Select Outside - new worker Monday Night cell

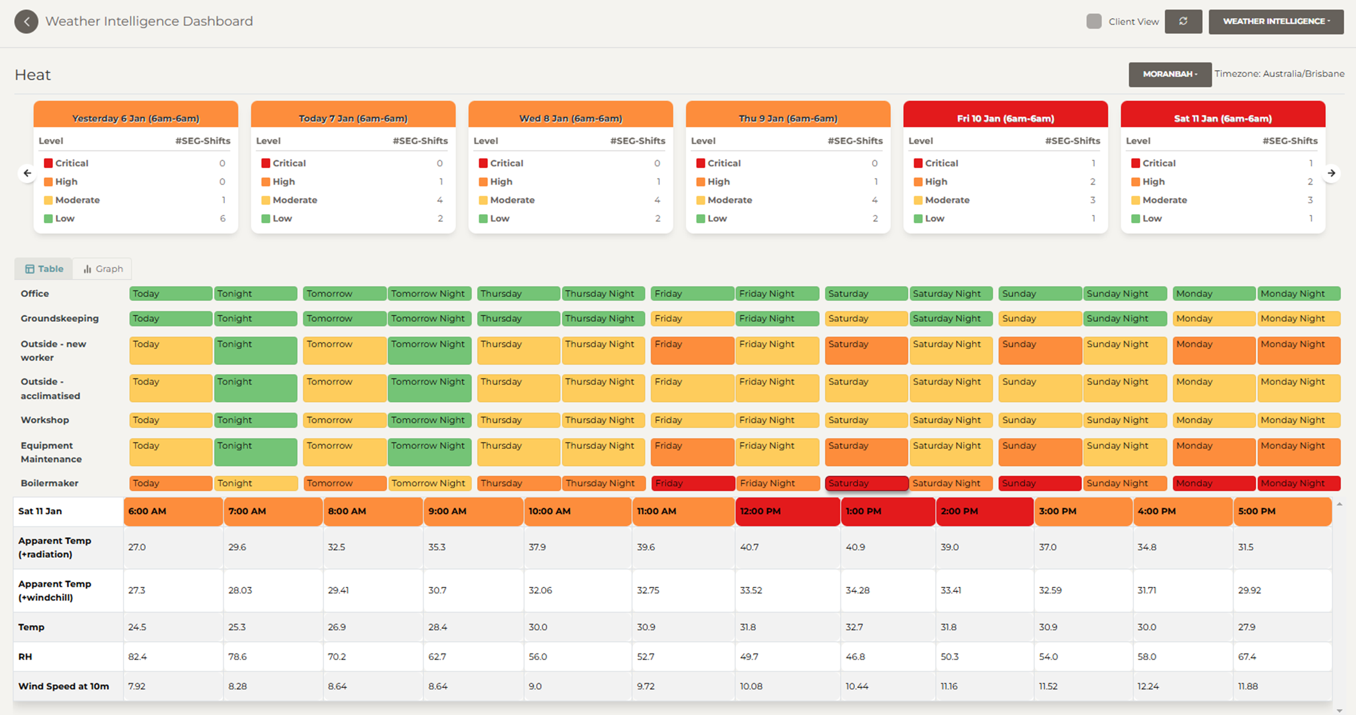point(1298,350)
